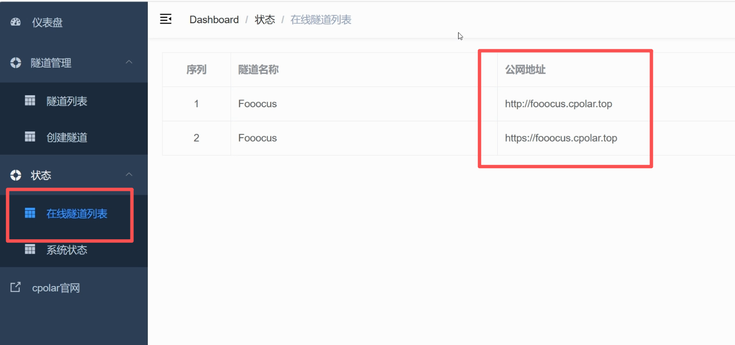Image resolution: width=735 pixels, height=345 pixels.
Task: Click the 隧道管理 menu label
Action: 51,63
